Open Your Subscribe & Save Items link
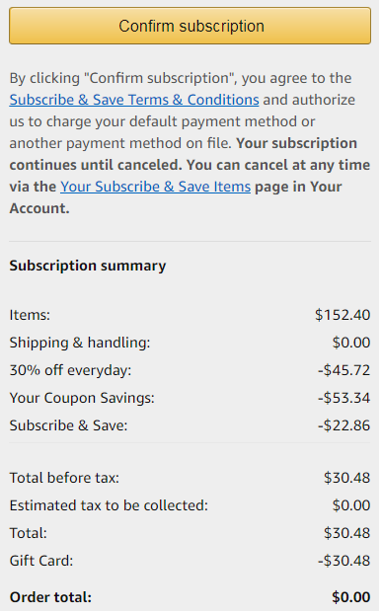 coord(155,187)
